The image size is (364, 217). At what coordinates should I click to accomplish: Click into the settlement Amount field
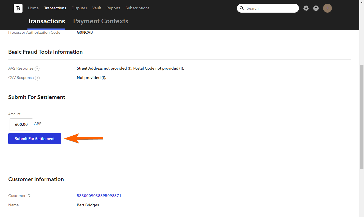(x=21, y=124)
